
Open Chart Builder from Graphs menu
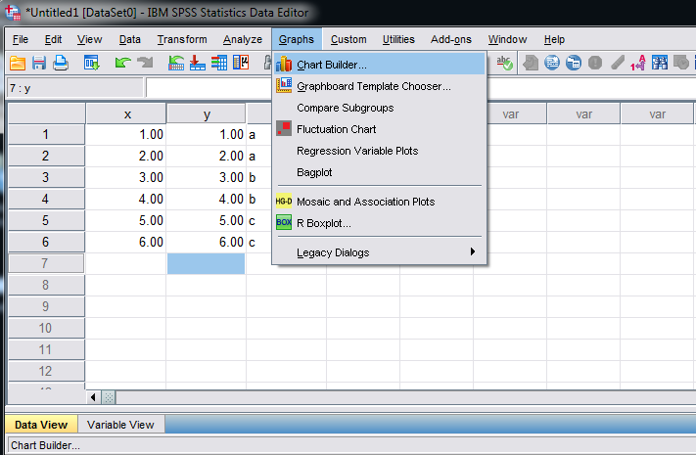pos(332,65)
